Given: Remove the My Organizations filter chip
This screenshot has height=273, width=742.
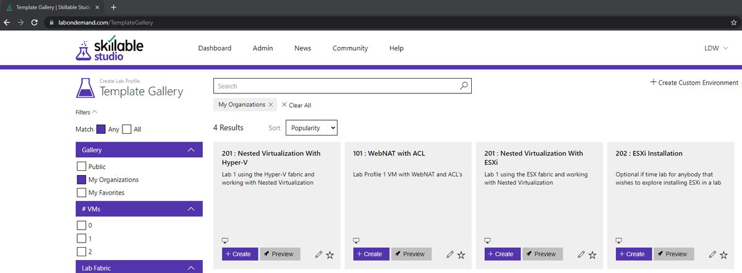Looking at the screenshot, I should (271, 105).
